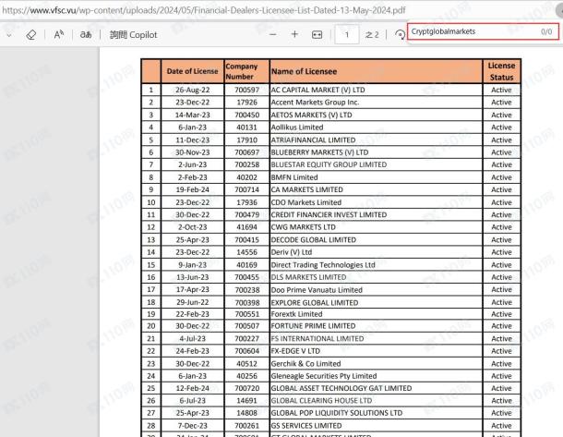563x437 pixels.
Task: Select company number 700261
Action: coord(247,426)
